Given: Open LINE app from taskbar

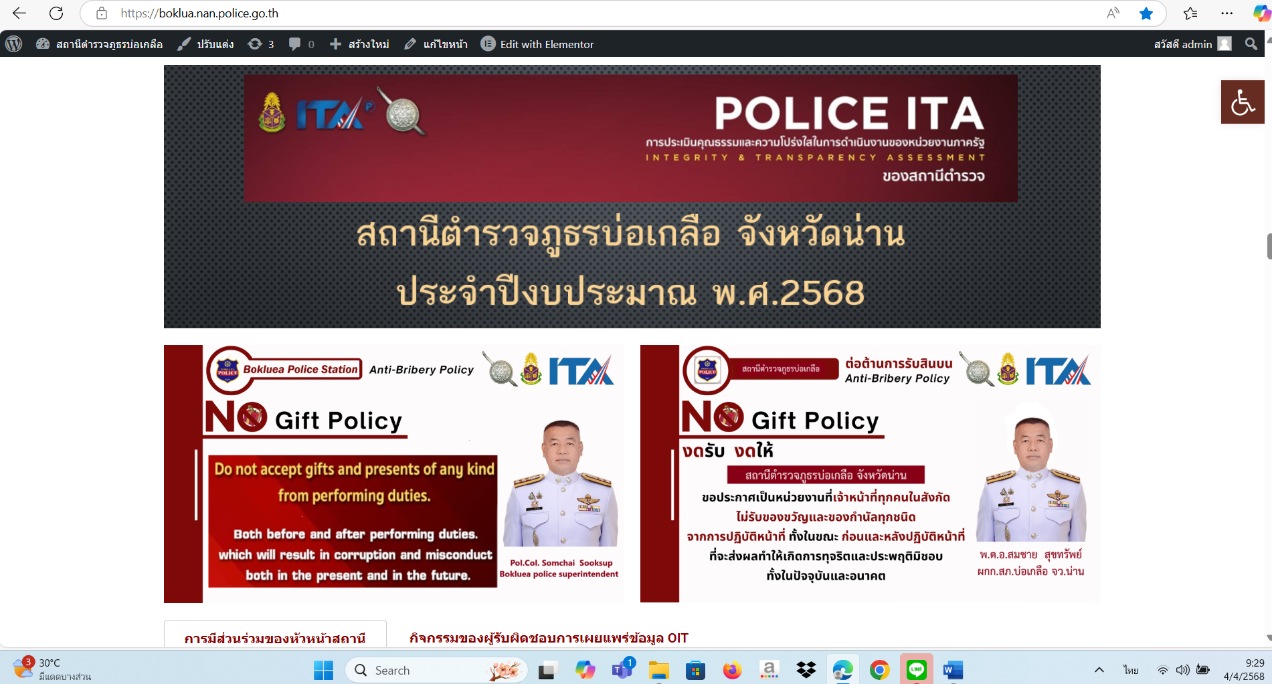Looking at the screenshot, I should [916, 669].
